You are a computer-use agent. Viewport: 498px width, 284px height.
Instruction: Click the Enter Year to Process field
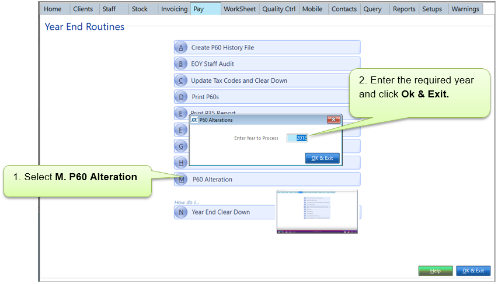click(x=297, y=138)
